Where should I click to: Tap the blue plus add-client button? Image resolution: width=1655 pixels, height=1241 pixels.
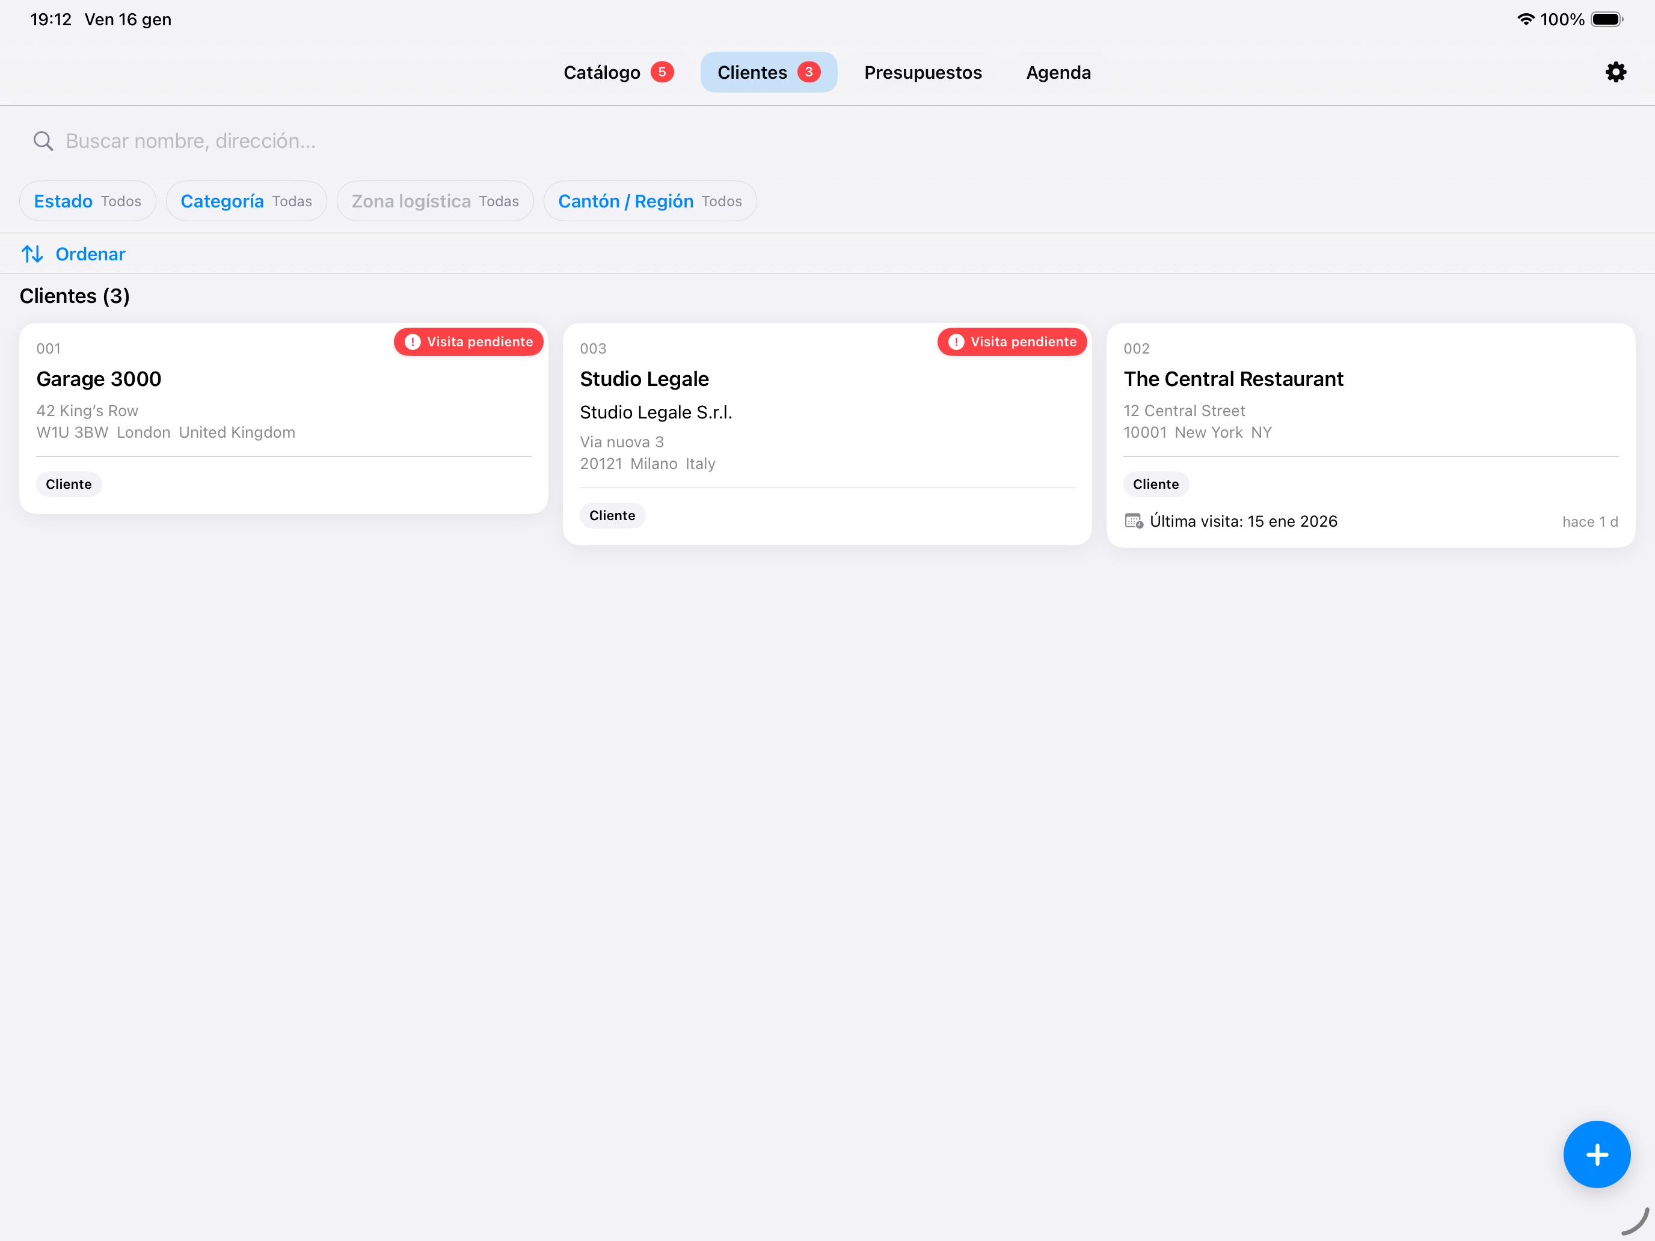[x=1596, y=1154]
